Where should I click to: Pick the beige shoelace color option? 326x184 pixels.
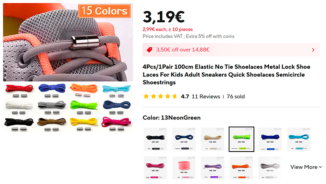pyautogui.click(x=213, y=139)
